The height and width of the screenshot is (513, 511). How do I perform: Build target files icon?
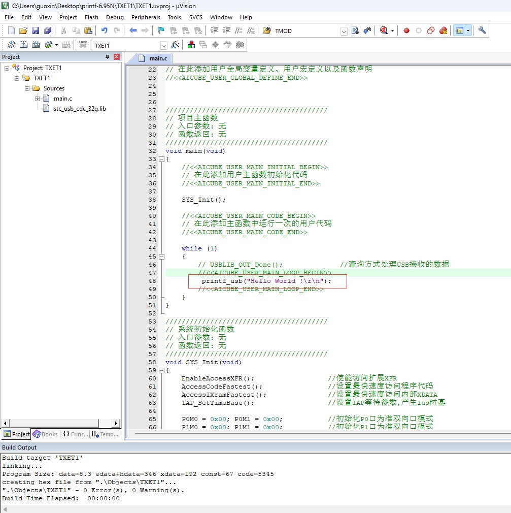[x=23, y=45]
